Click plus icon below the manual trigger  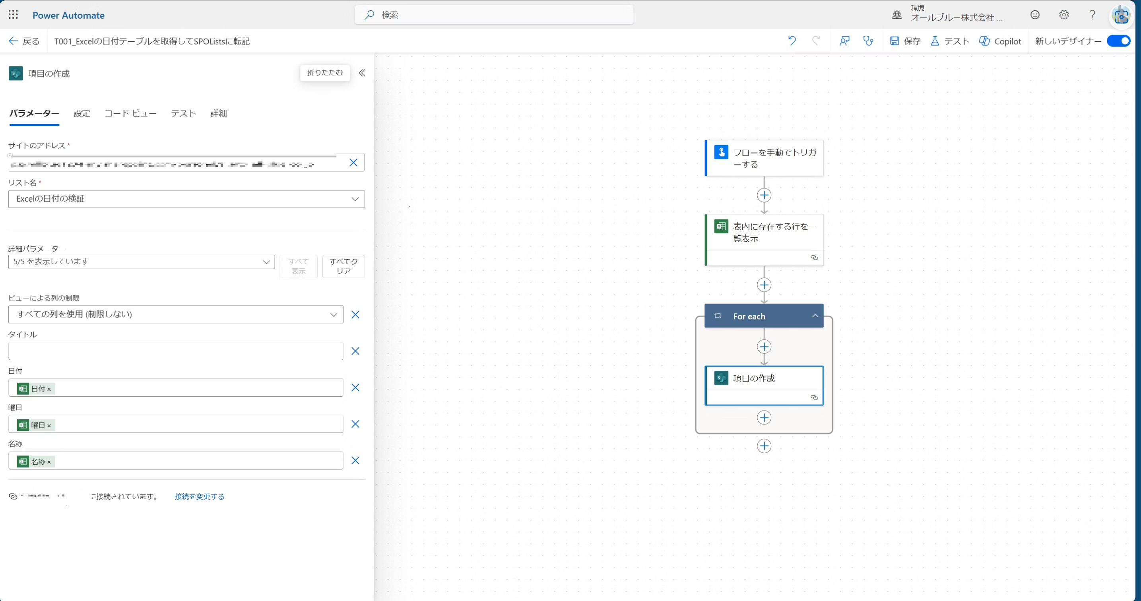[x=764, y=195]
